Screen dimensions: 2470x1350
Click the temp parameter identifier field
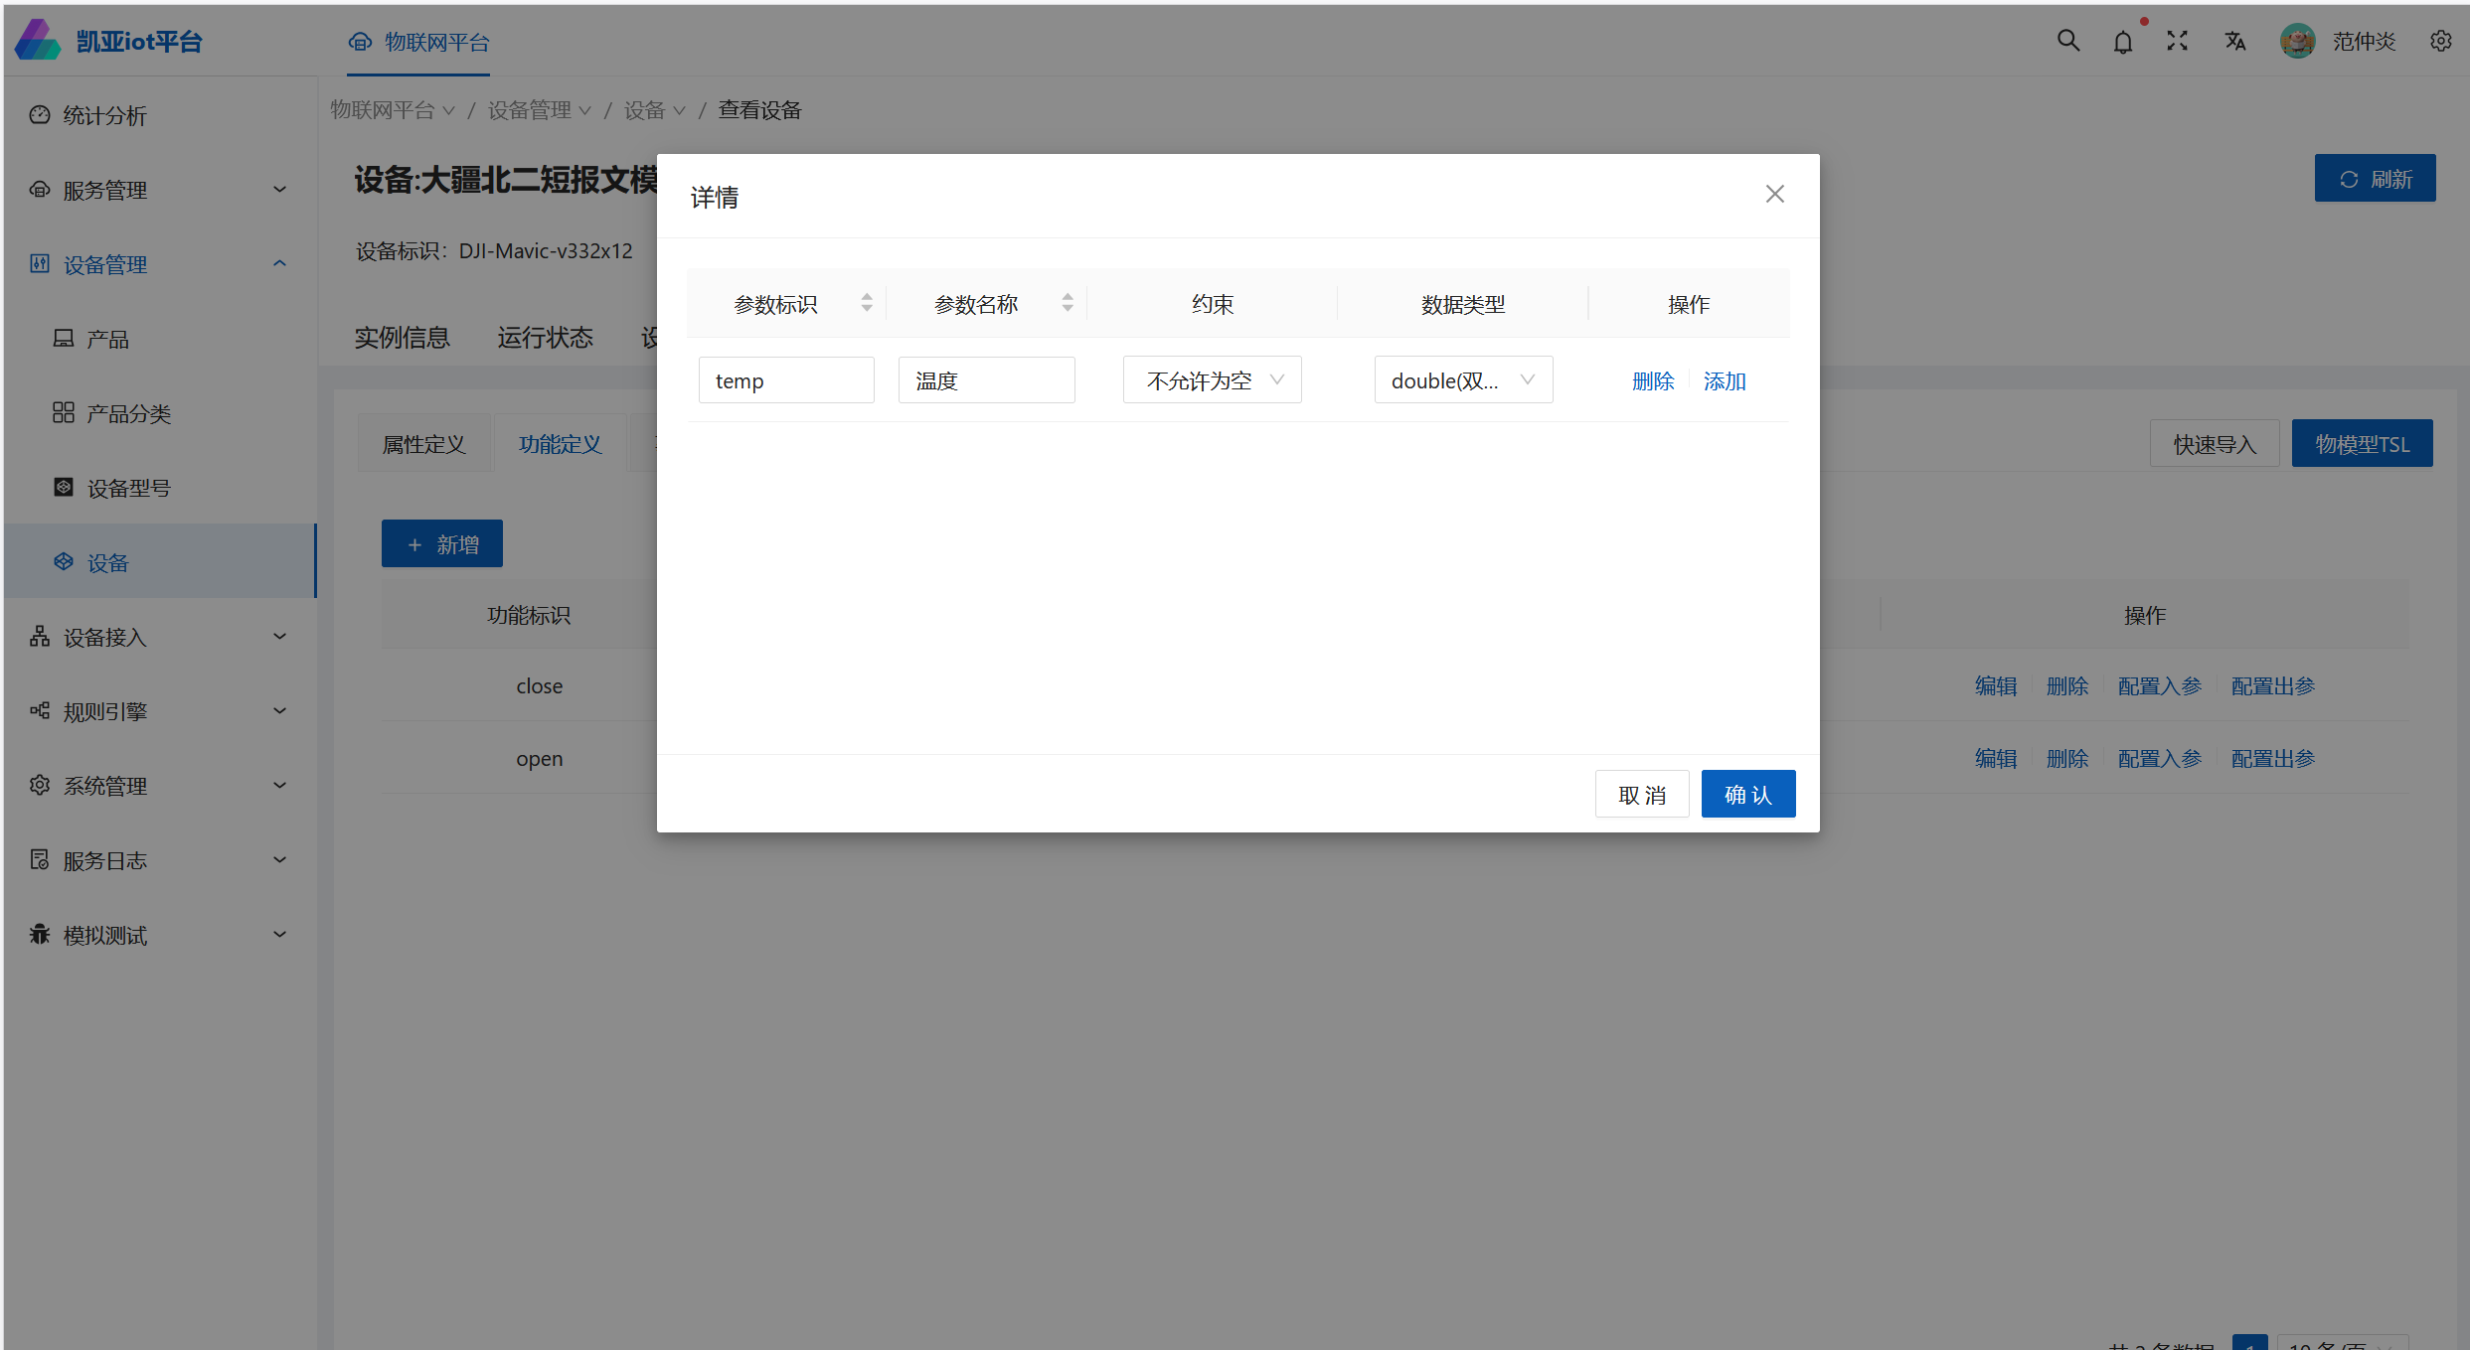tap(785, 380)
